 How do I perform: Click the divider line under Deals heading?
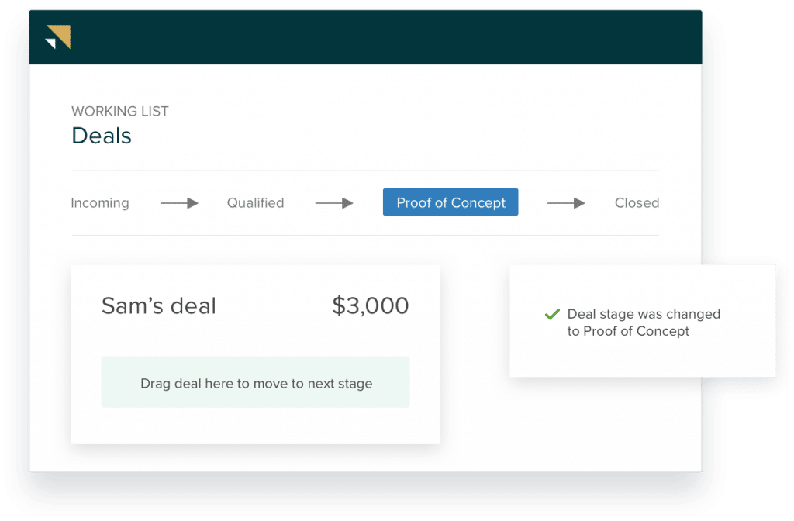tap(364, 171)
